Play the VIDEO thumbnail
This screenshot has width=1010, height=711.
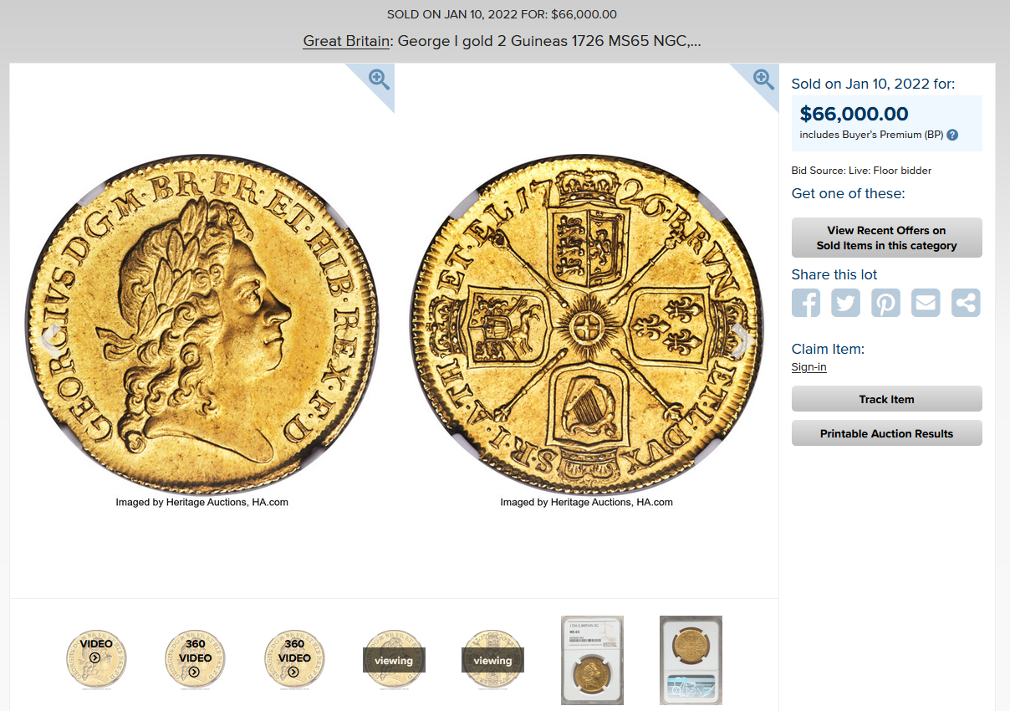pyautogui.click(x=96, y=660)
